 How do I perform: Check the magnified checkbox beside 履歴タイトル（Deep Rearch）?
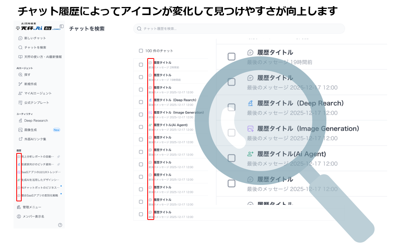coord(231,107)
